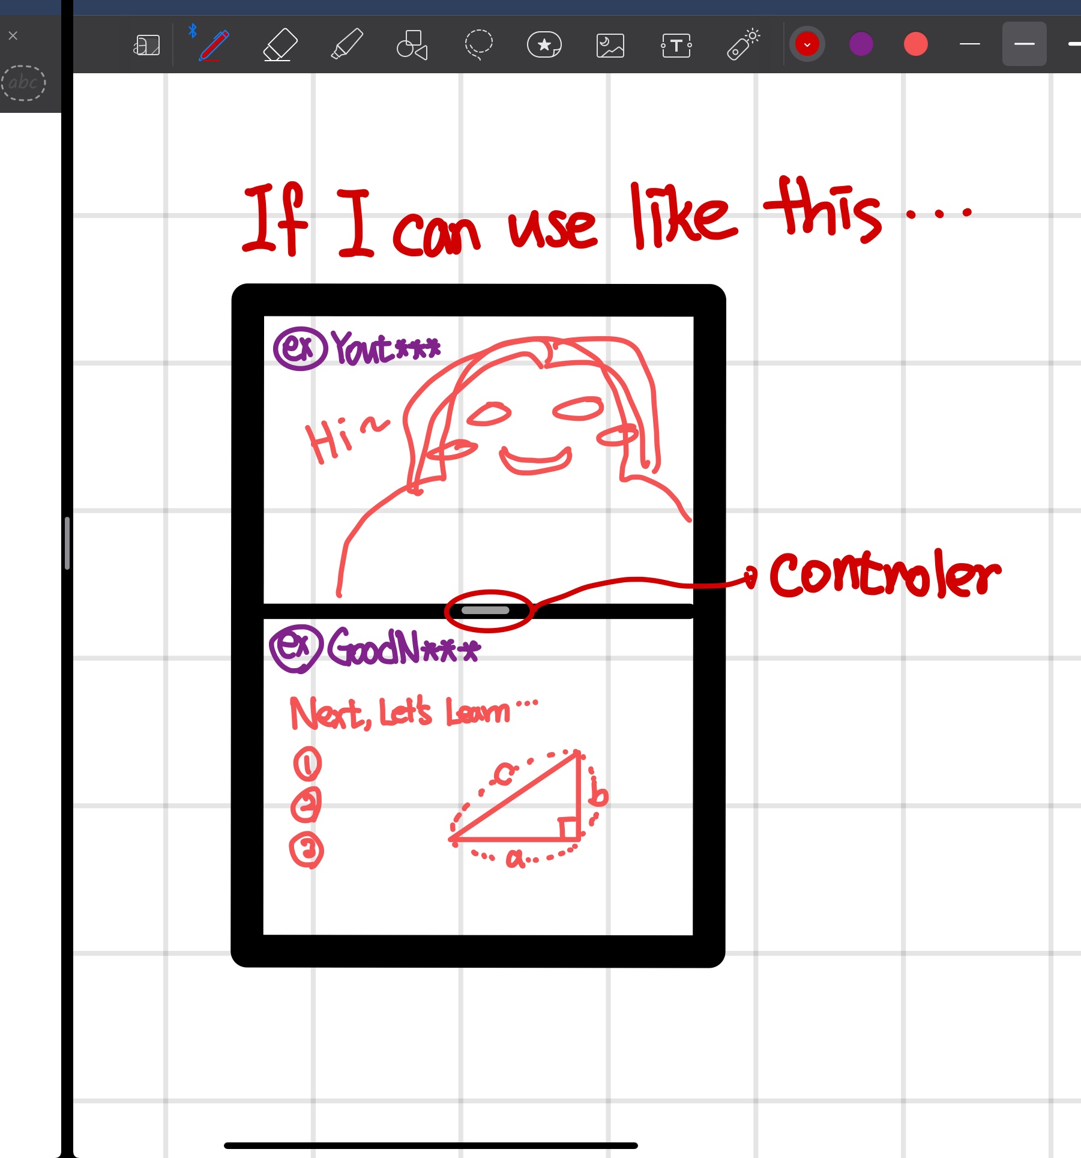
Task: Click the abc handwriting recognition icon
Action: pyautogui.click(x=23, y=82)
